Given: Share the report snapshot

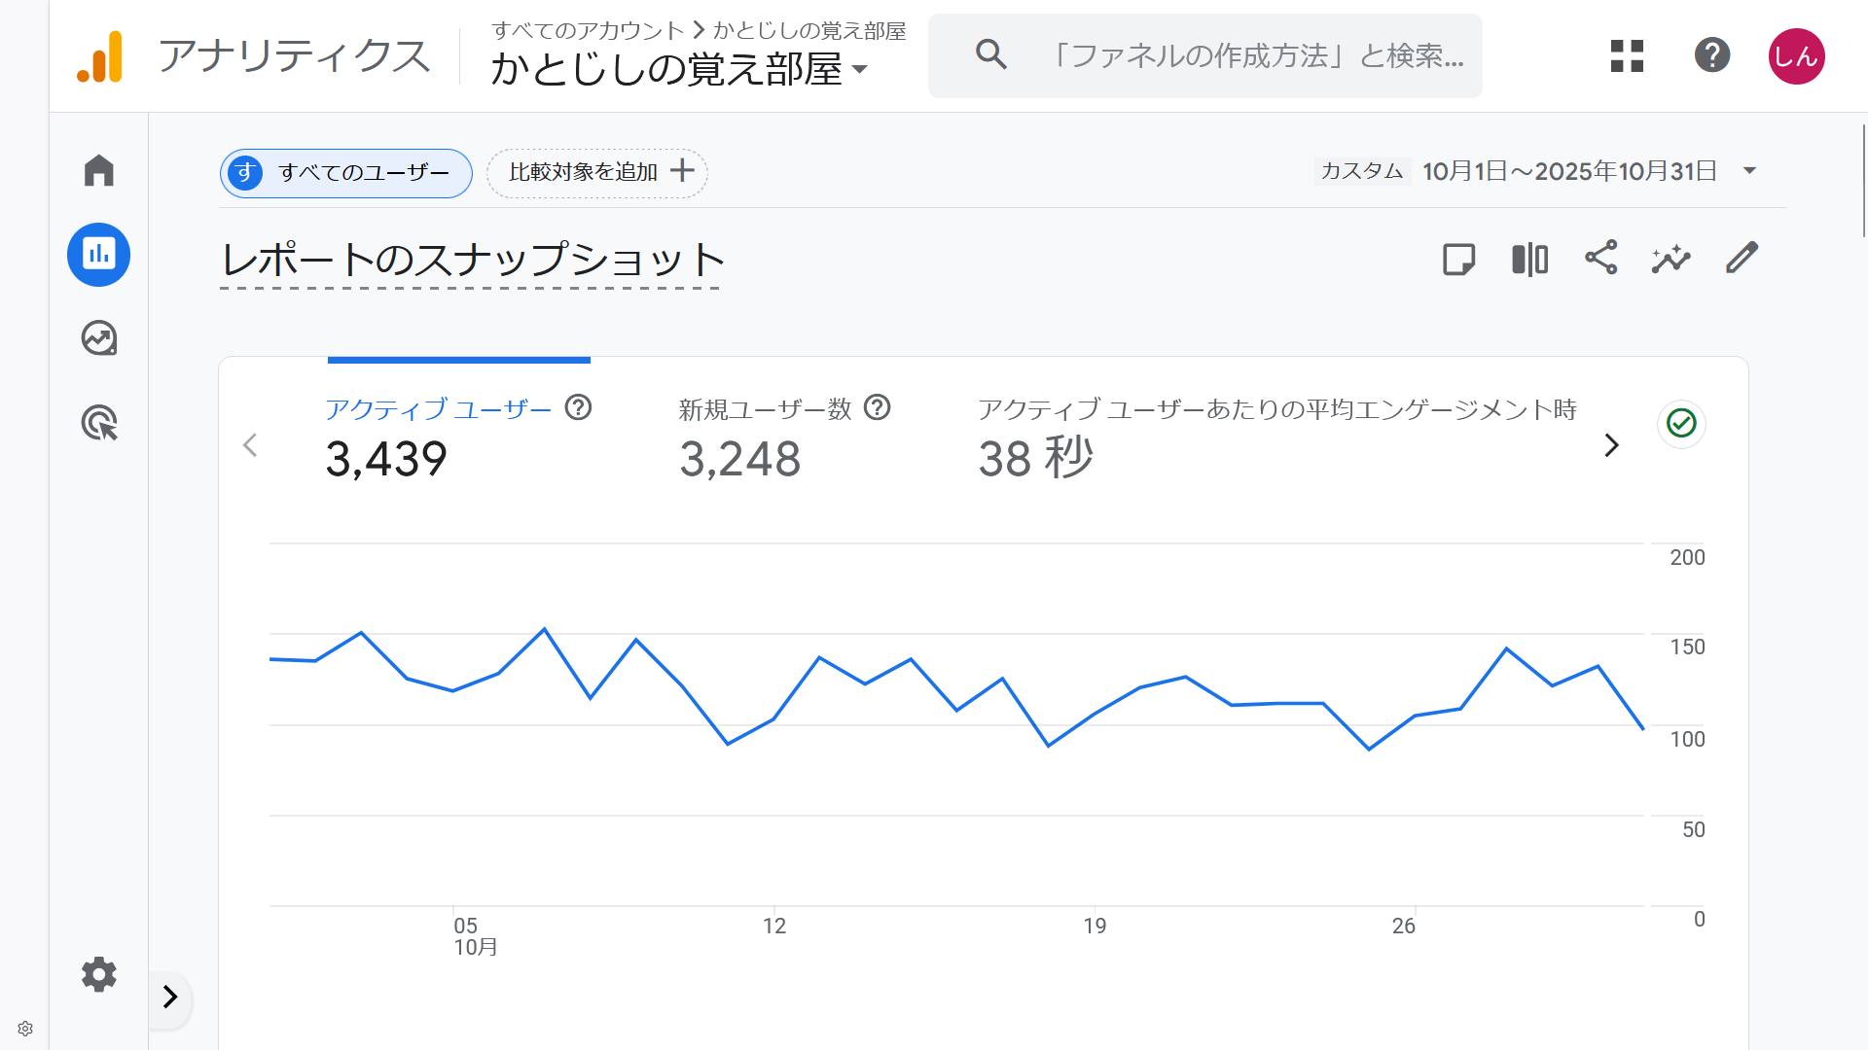Looking at the screenshot, I should coord(1600,259).
